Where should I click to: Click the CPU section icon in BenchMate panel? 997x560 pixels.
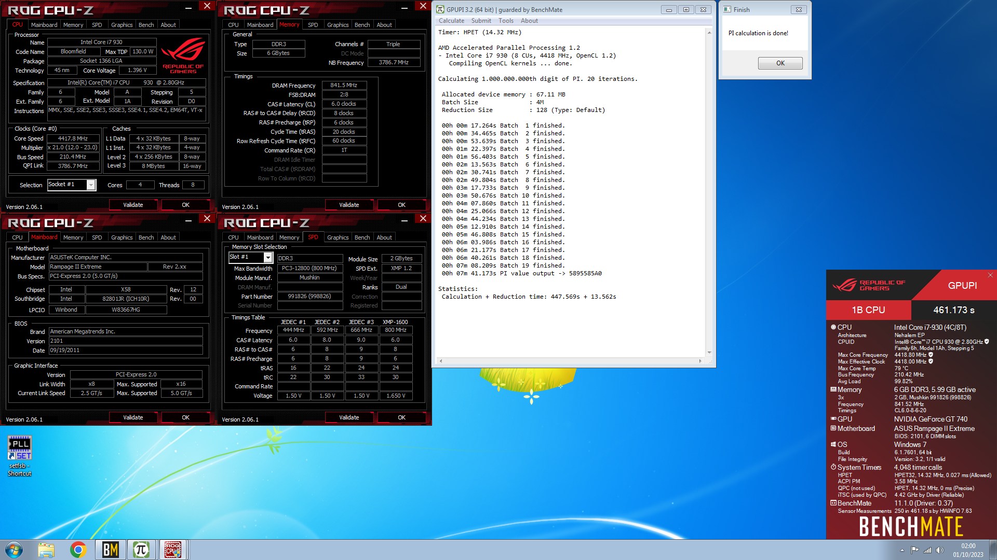[833, 327]
